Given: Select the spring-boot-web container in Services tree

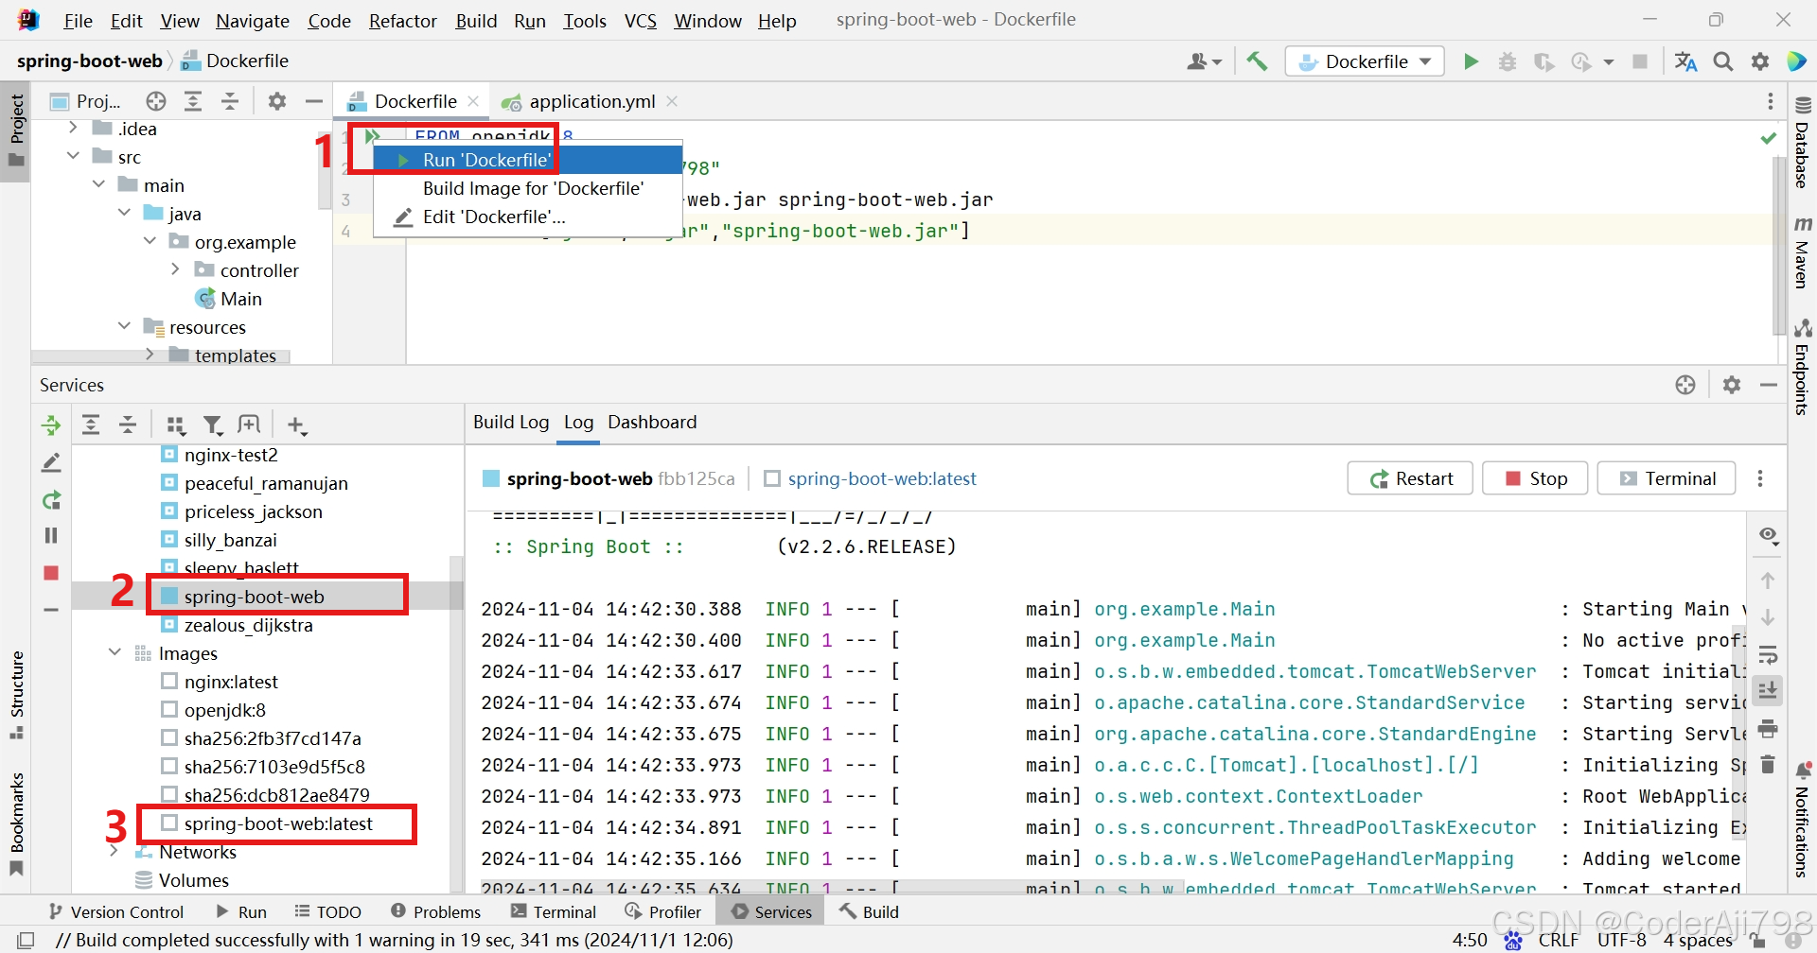Looking at the screenshot, I should point(254,596).
